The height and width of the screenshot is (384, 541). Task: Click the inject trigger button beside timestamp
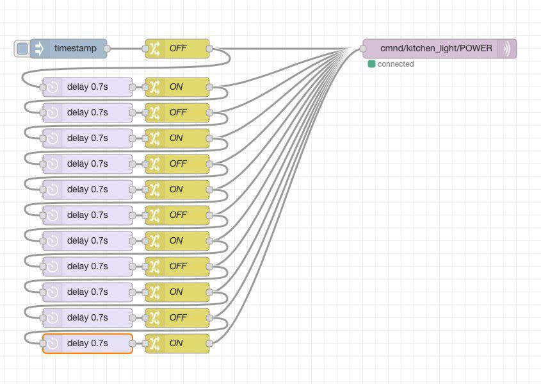22,49
